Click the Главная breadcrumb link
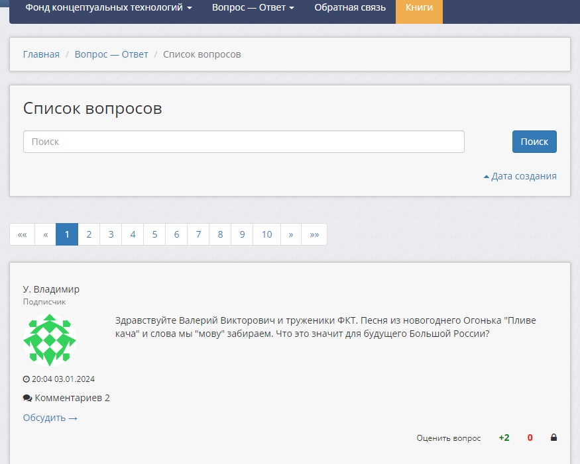Screen dimensions: 580x464 click(x=41, y=54)
